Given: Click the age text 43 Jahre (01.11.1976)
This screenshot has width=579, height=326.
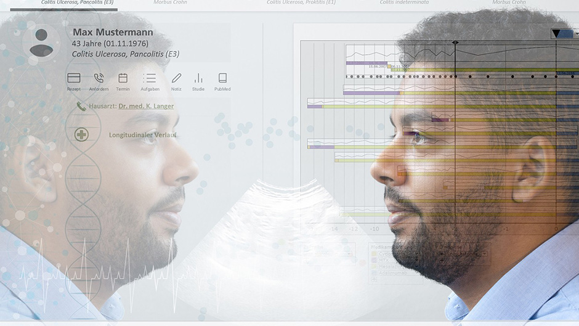Looking at the screenshot, I should coord(110,44).
